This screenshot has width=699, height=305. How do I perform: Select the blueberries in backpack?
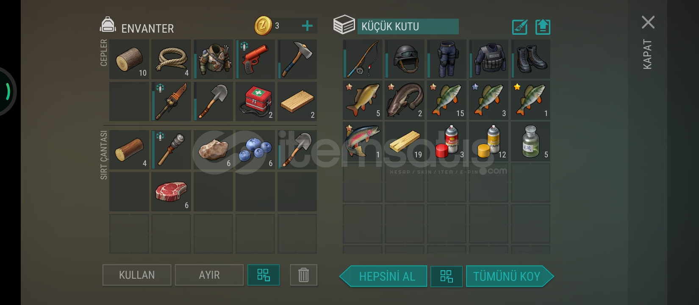(255, 150)
